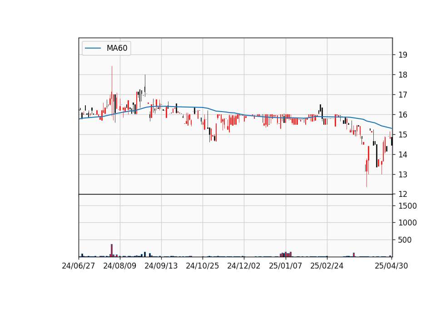Screen dimensions: 436x313
Task: Click the MA60 legend label
Action: [117, 48]
